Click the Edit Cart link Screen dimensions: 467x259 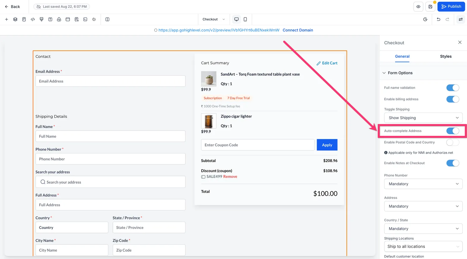(330, 63)
